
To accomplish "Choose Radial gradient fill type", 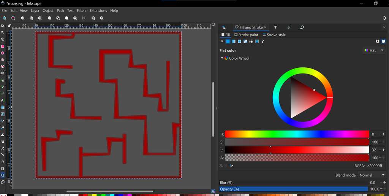I will click(239, 41).
